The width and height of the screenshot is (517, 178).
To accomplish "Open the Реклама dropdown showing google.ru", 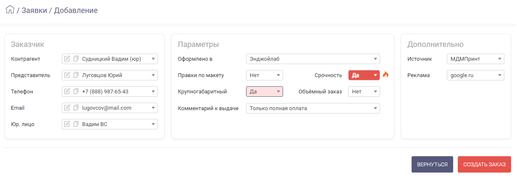I will (x=476, y=75).
